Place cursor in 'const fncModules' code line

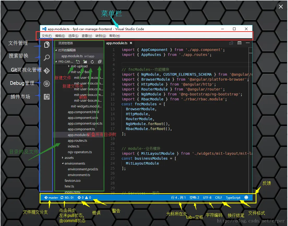143,104
